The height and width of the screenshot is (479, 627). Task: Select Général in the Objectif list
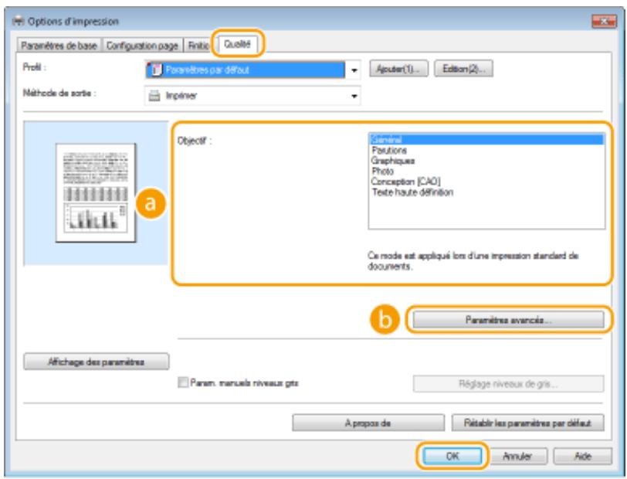pyautogui.click(x=486, y=140)
